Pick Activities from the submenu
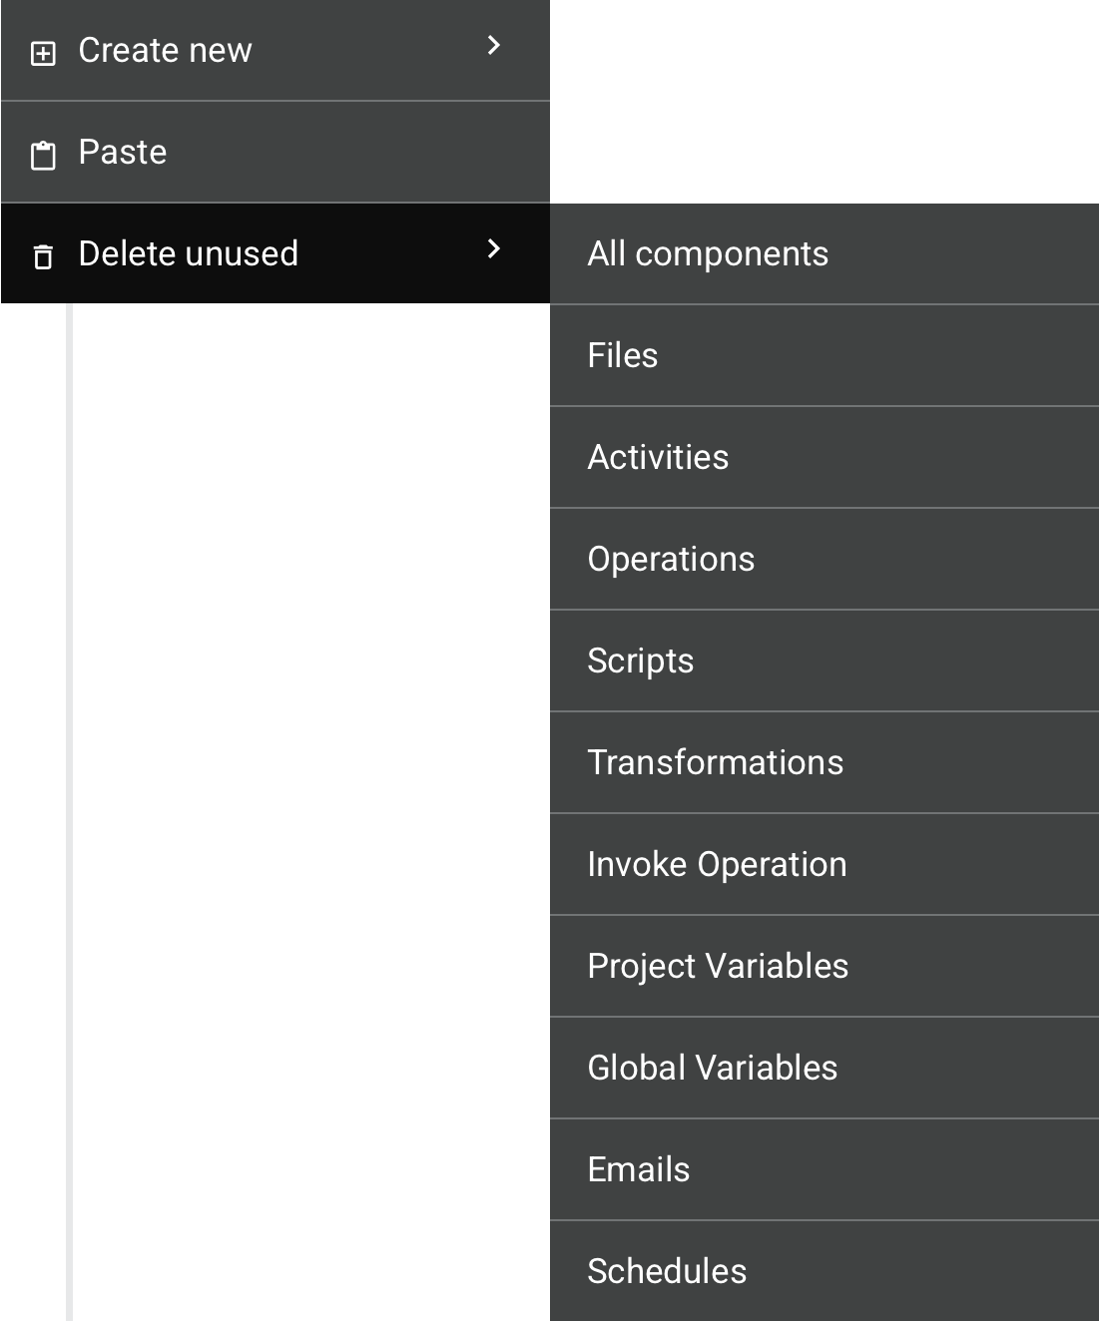1100x1321 pixels. click(x=658, y=458)
